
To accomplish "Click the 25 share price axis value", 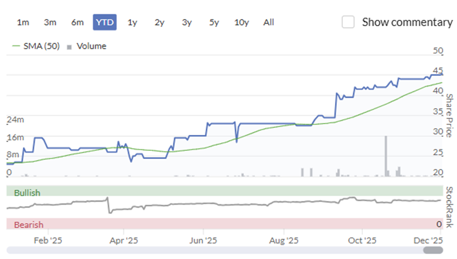I will [x=438, y=152].
